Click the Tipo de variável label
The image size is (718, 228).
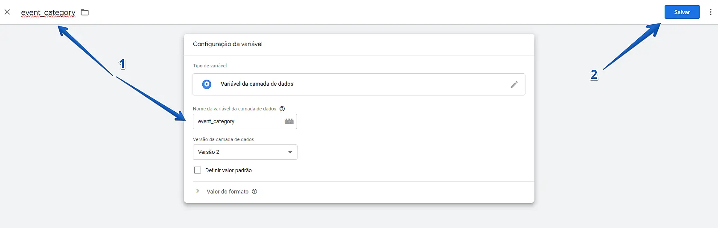pyautogui.click(x=210, y=66)
